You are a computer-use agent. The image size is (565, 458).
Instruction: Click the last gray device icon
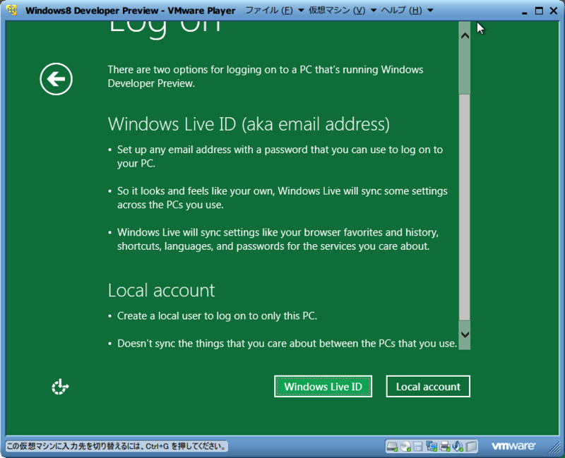tap(471, 447)
